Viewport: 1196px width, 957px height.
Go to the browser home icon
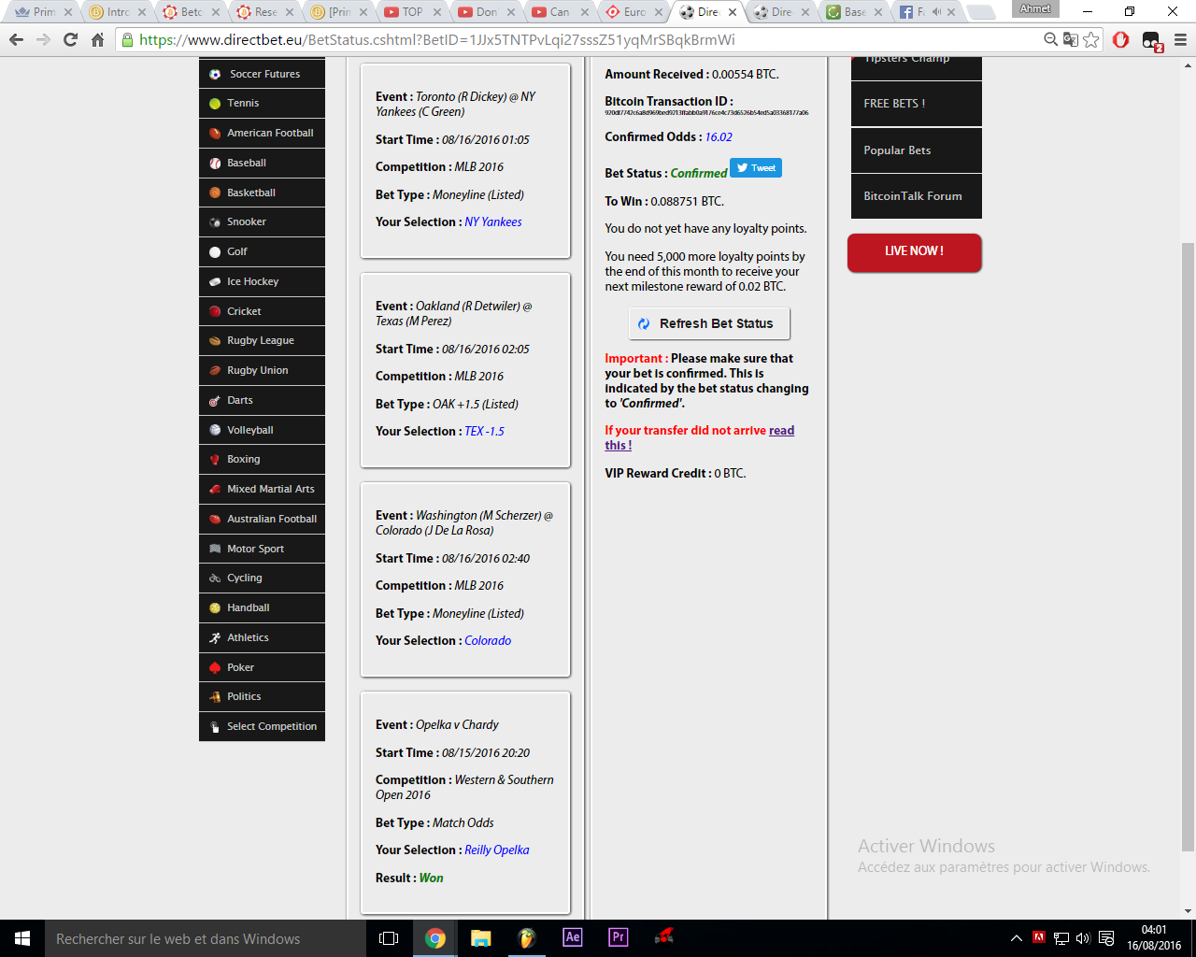(x=97, y=40)
